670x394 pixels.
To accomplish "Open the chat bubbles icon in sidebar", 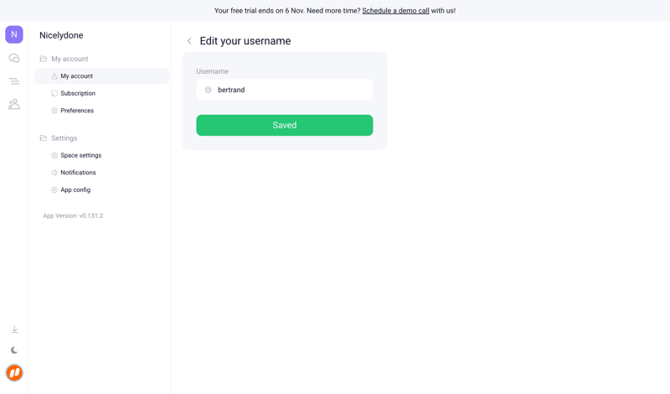I will (14, 59).
